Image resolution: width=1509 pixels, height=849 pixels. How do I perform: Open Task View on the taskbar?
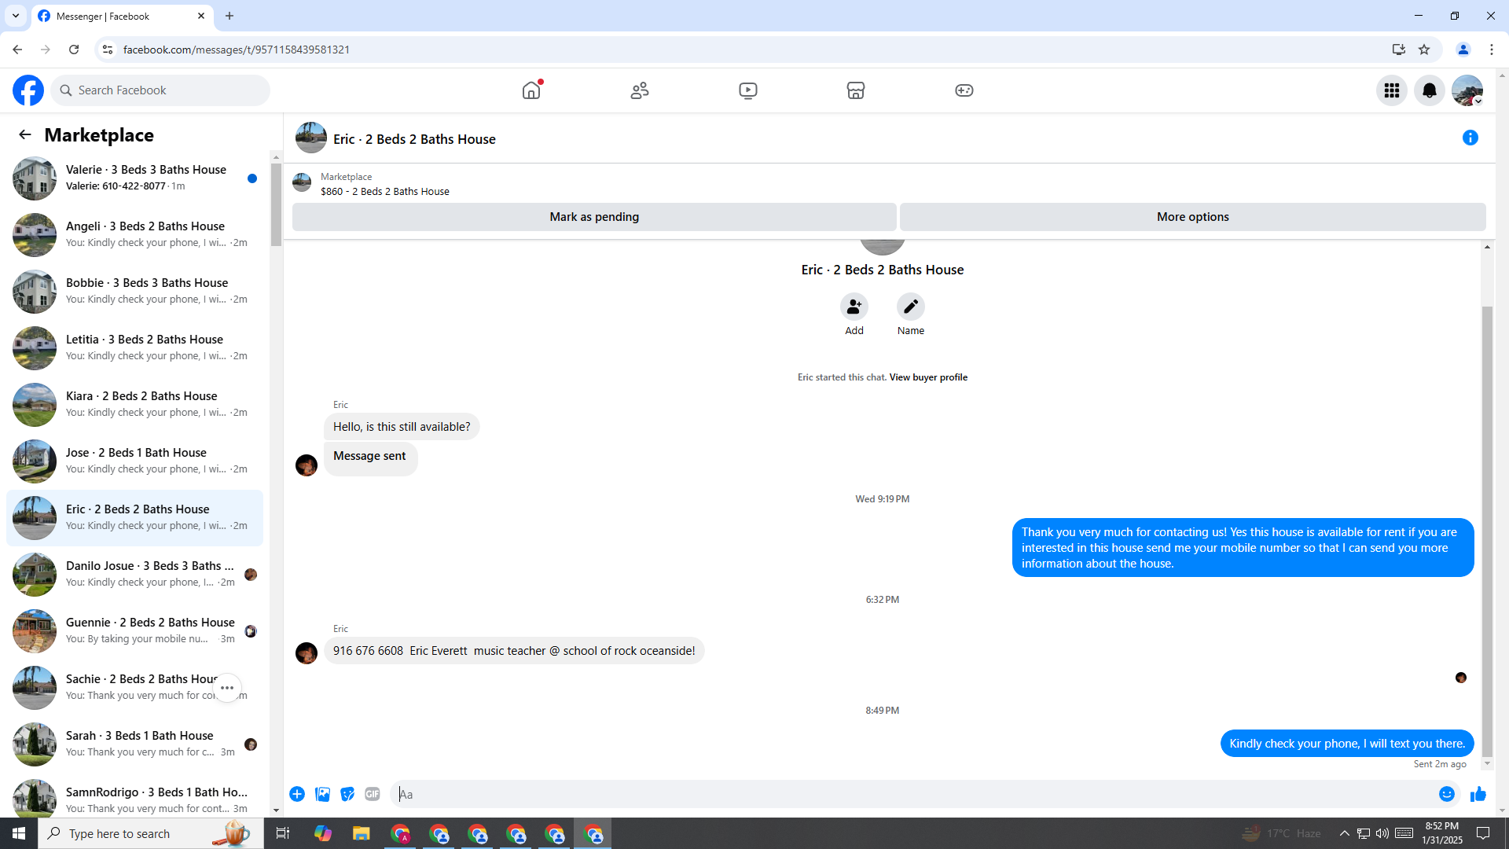(283, 833)
